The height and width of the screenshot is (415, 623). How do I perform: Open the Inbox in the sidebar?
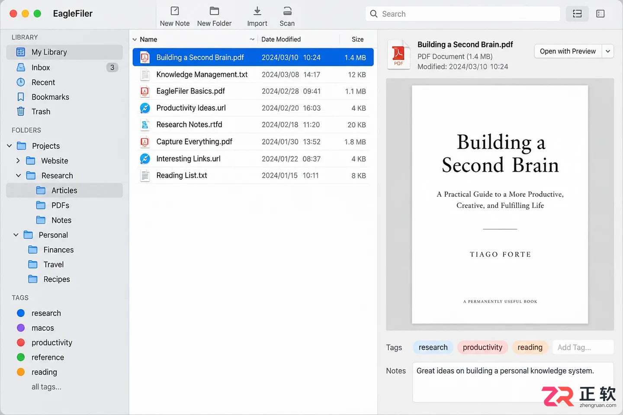[x=64, y=67]
